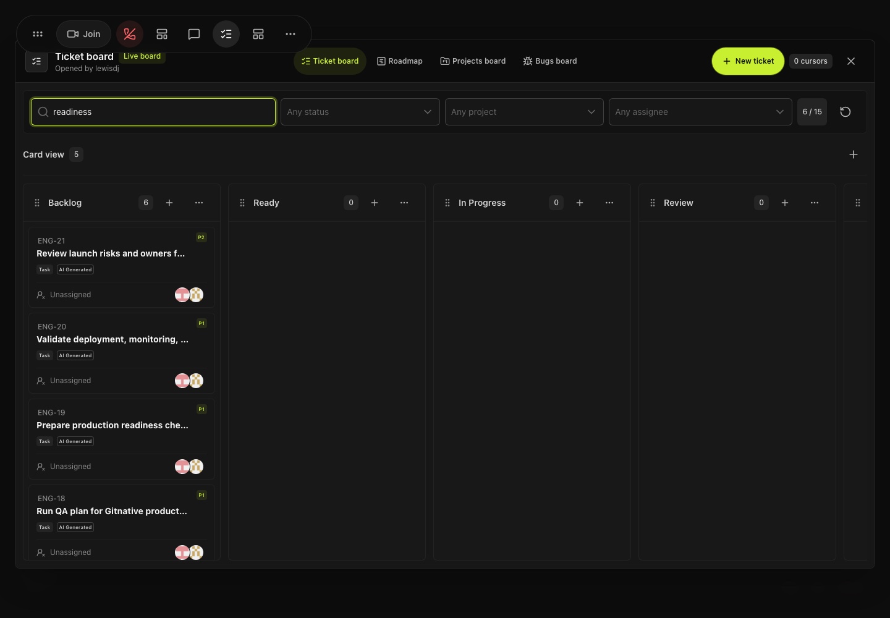Click the 0 cursors badge
The width and height of the screenshot is (890, 618).
pos(810,61)
